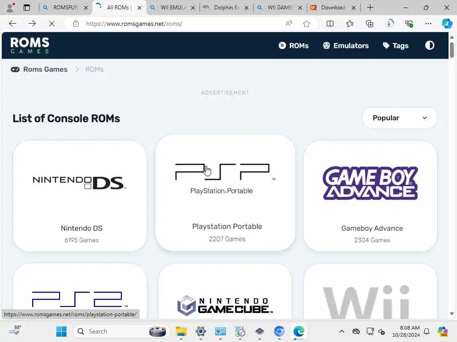Click the taskbar Search box
This screenshot has width=457, height=342.
tap(121, 331)
